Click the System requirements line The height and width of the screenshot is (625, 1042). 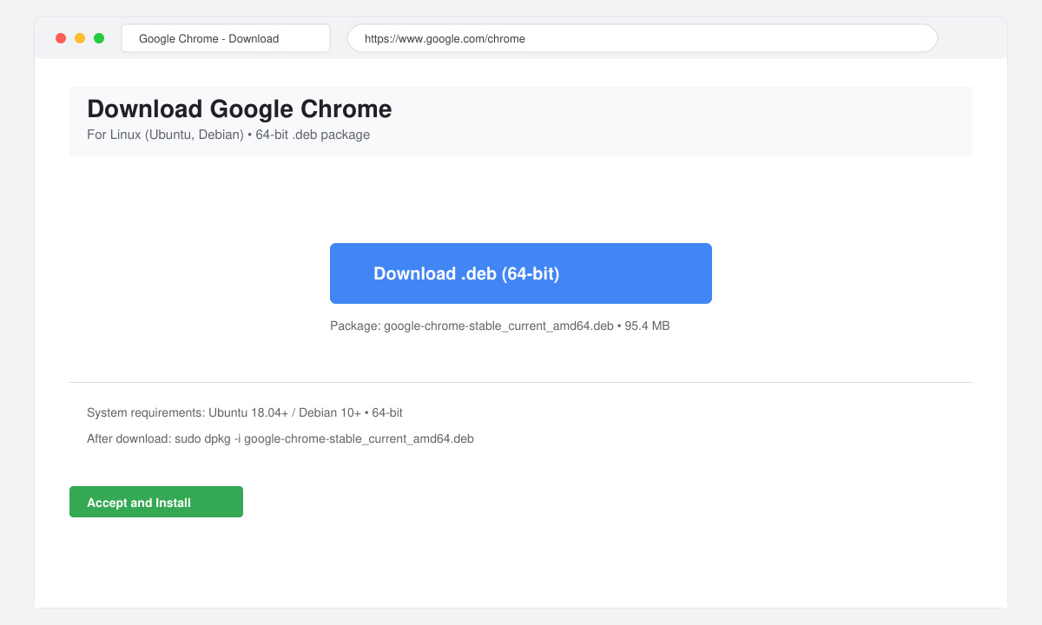[x=245, y=412]
